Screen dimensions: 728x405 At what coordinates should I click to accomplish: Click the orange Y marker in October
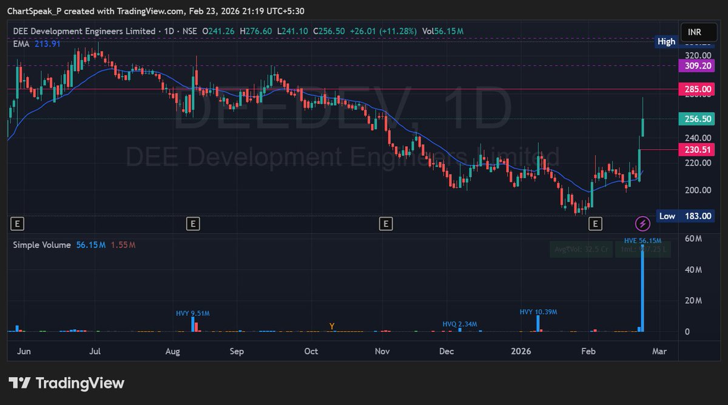[x=332, y=327]
